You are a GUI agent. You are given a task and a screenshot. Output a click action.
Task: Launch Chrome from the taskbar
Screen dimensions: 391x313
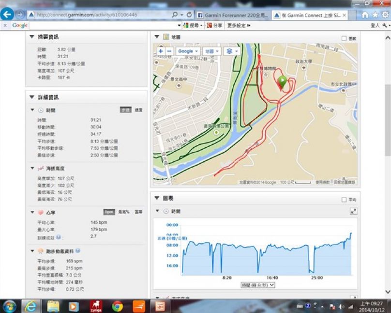coord(117,306)
